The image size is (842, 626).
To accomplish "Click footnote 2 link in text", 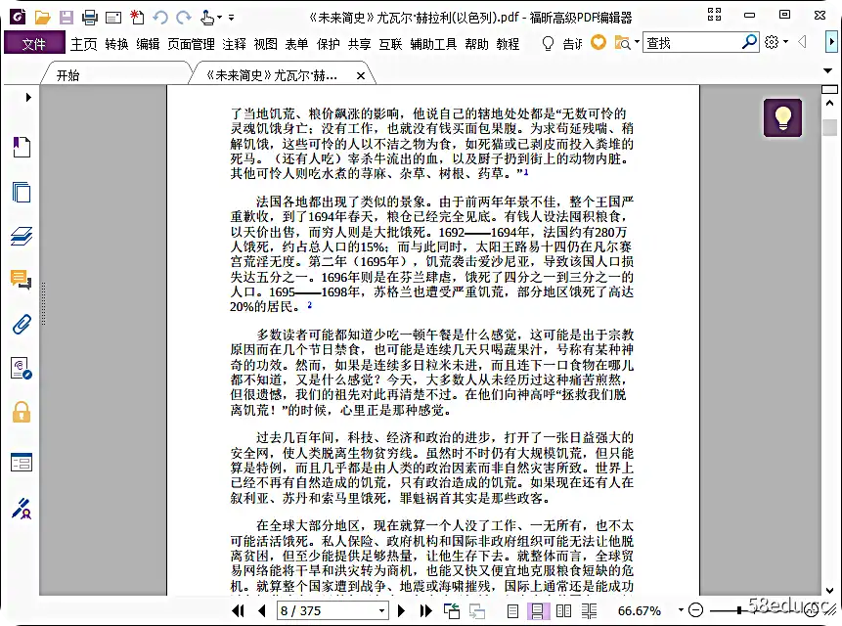I will coord(309,305).
